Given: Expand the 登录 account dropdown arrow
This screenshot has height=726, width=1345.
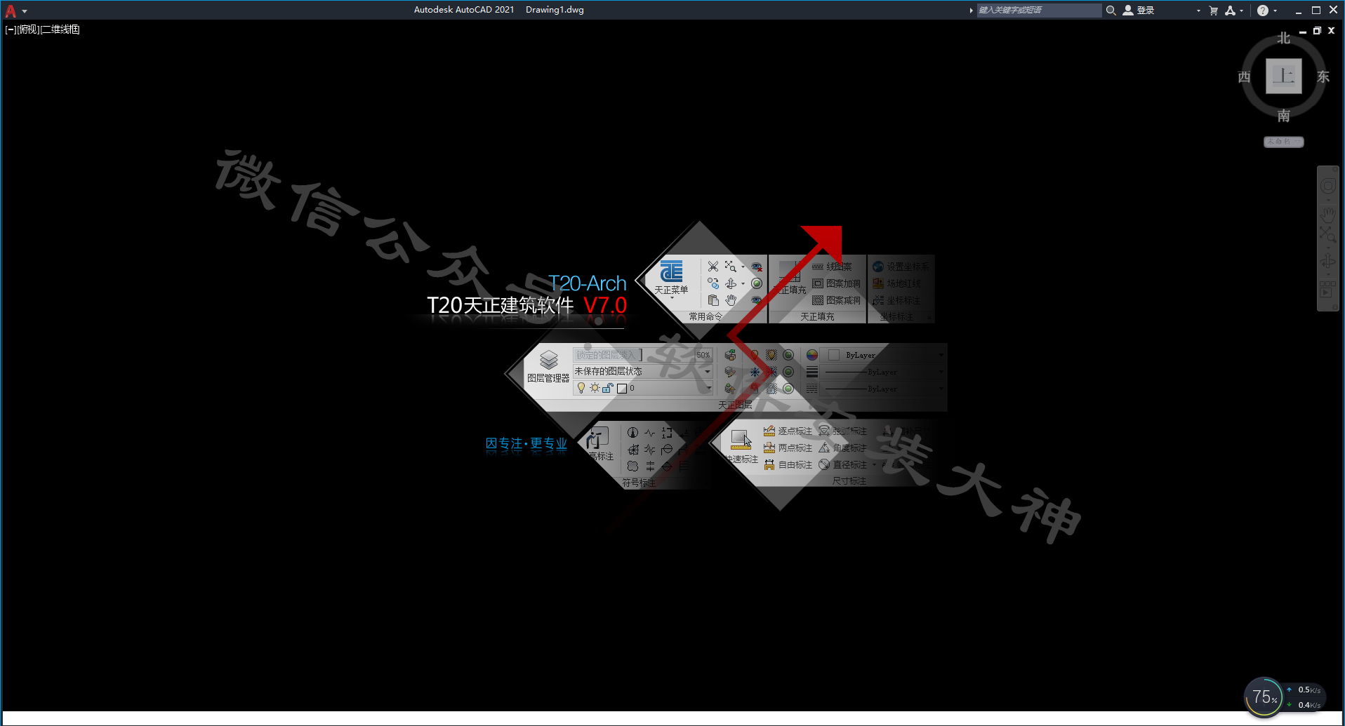Looking at the screenshot, I should [1198, 11].
